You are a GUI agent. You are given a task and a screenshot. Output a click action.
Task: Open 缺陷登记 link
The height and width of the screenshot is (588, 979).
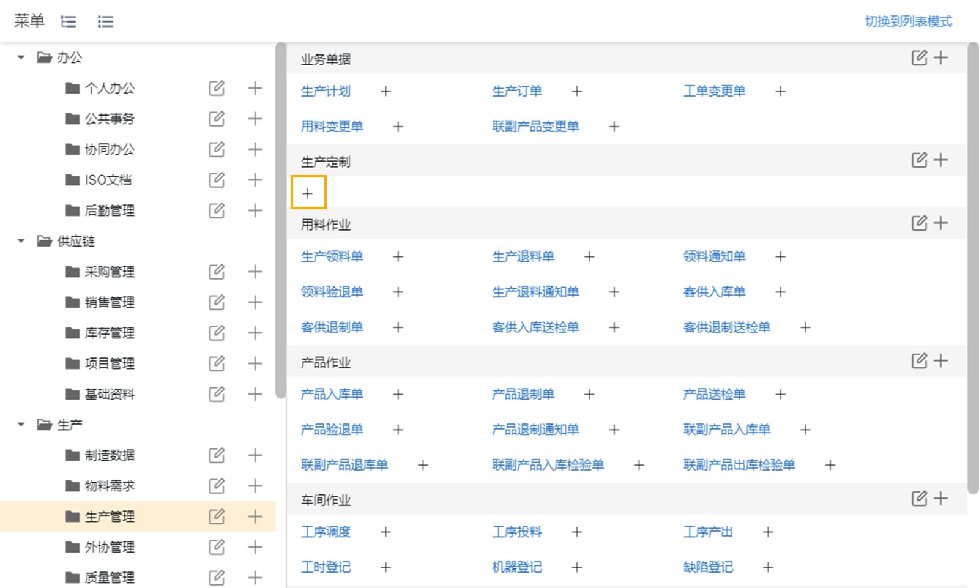click(x=708, y=567)
